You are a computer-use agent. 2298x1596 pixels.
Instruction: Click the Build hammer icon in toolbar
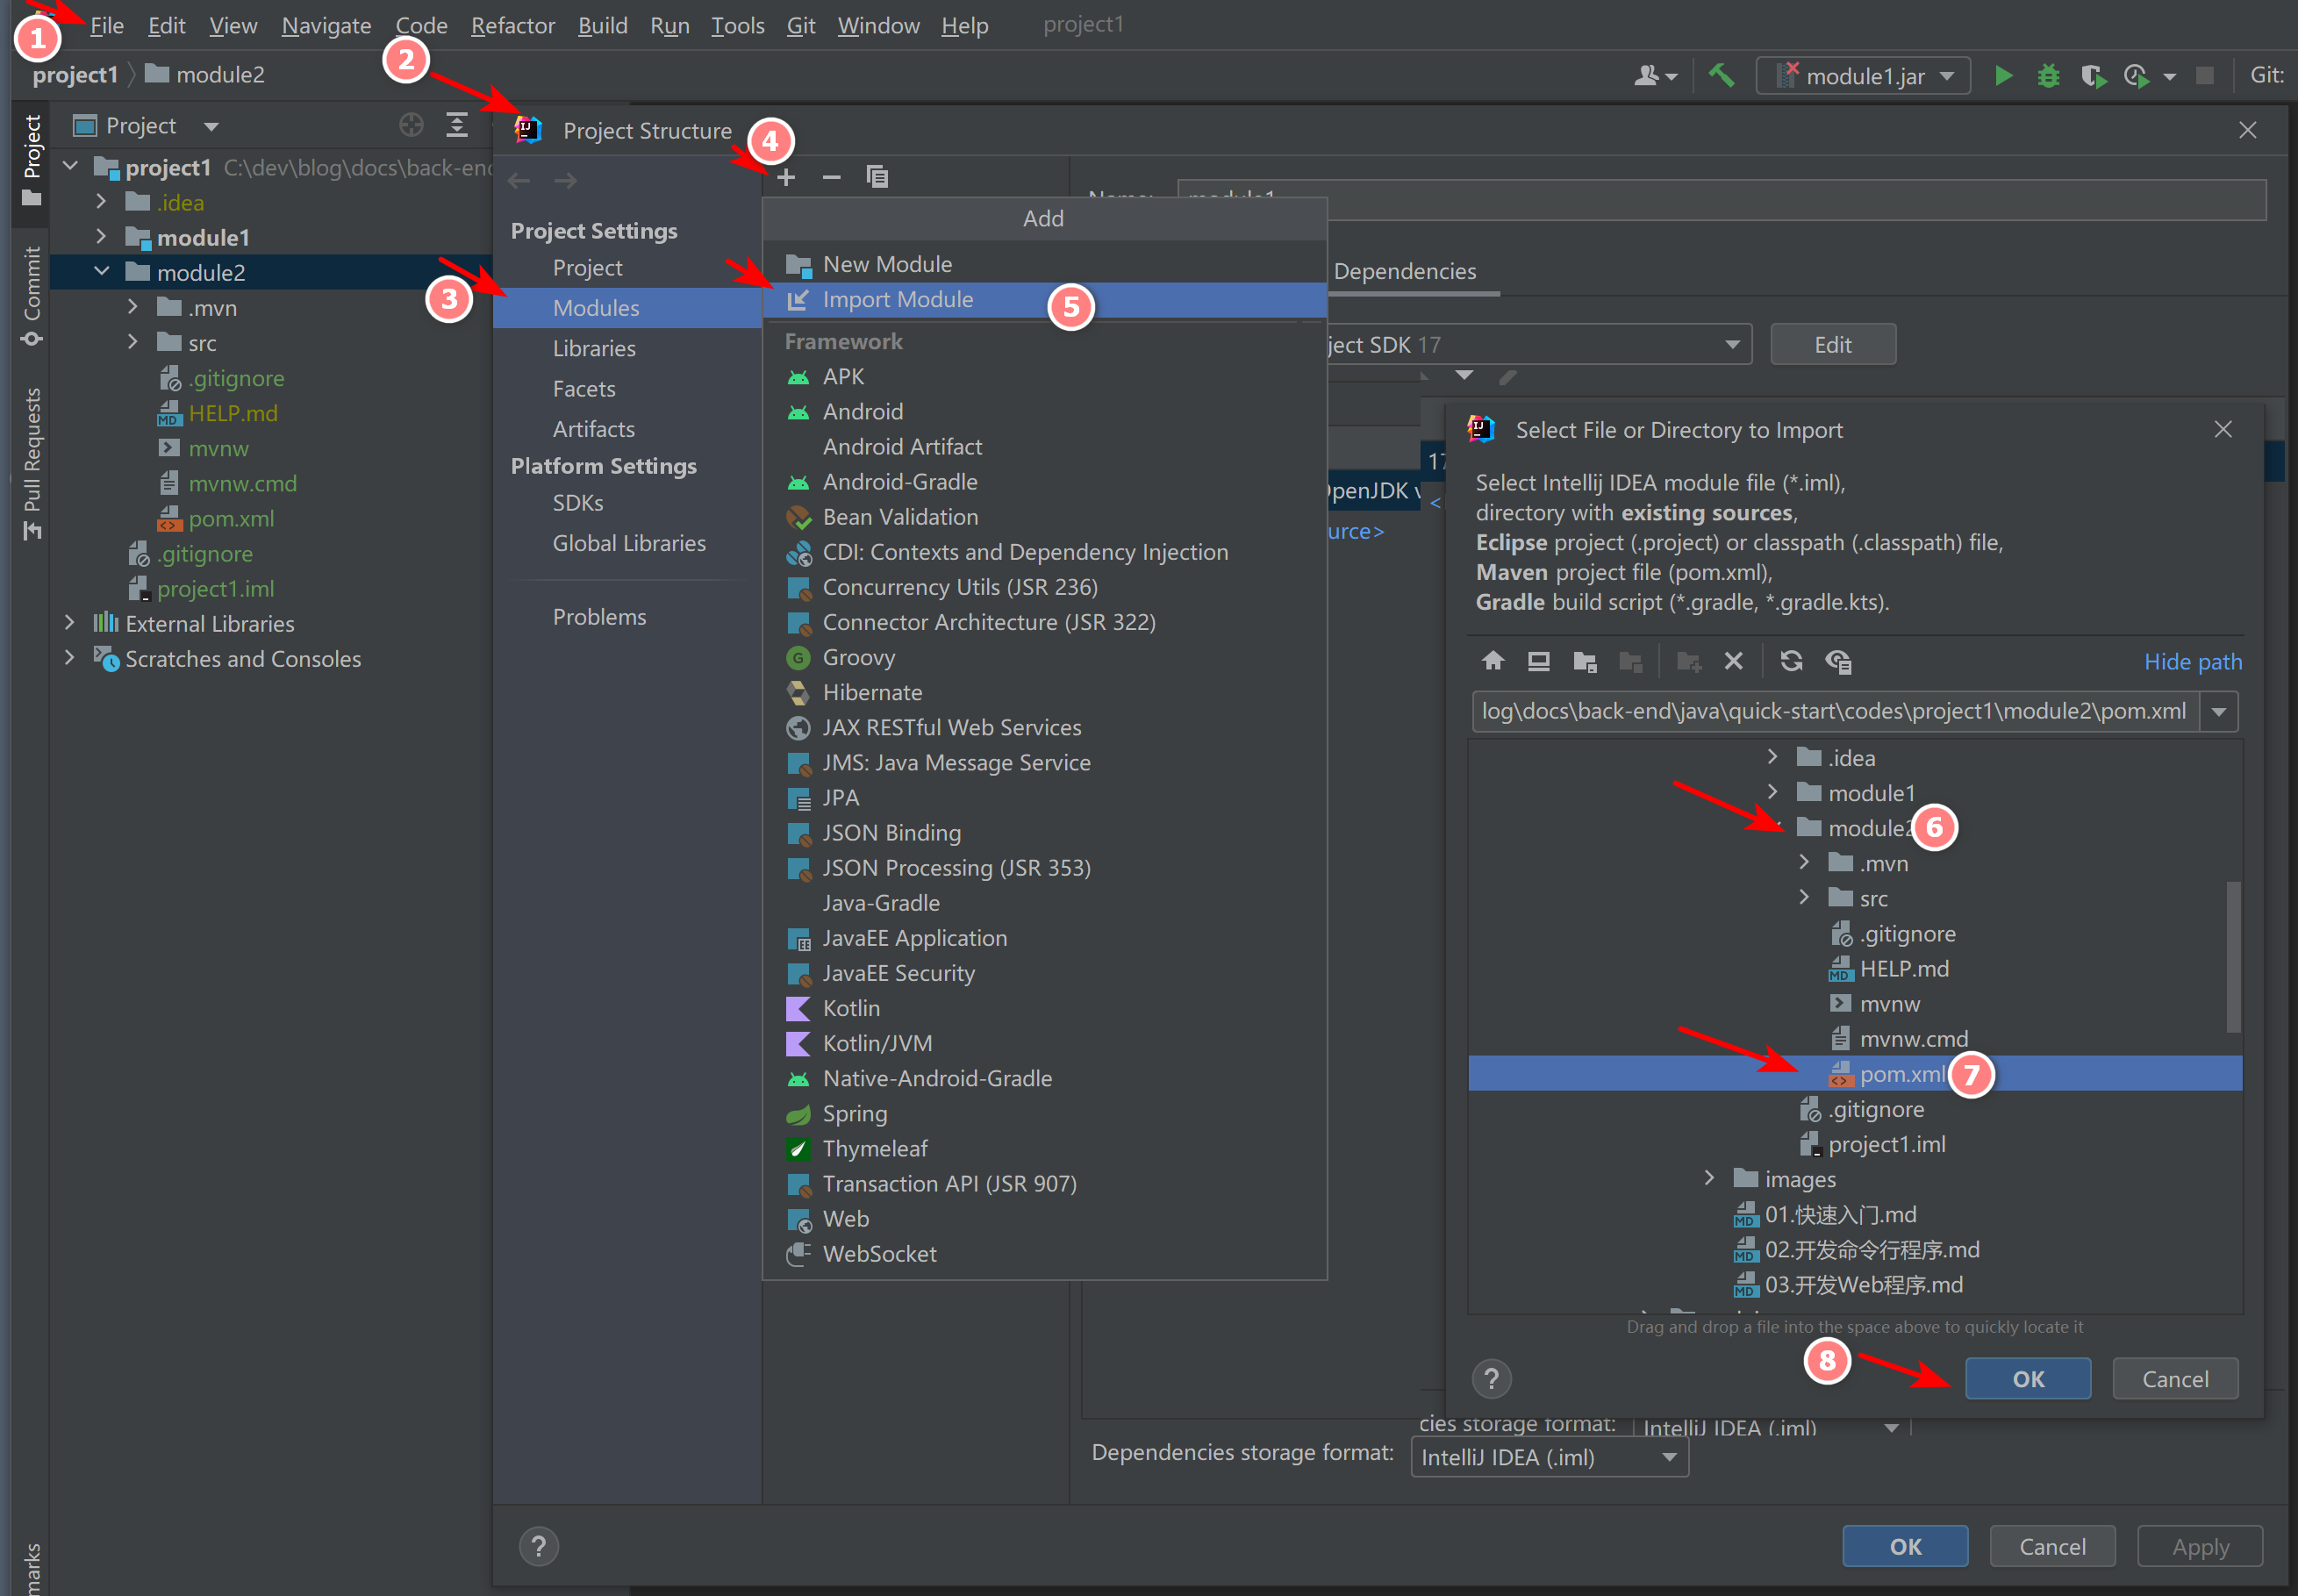tap(1721, 75)
